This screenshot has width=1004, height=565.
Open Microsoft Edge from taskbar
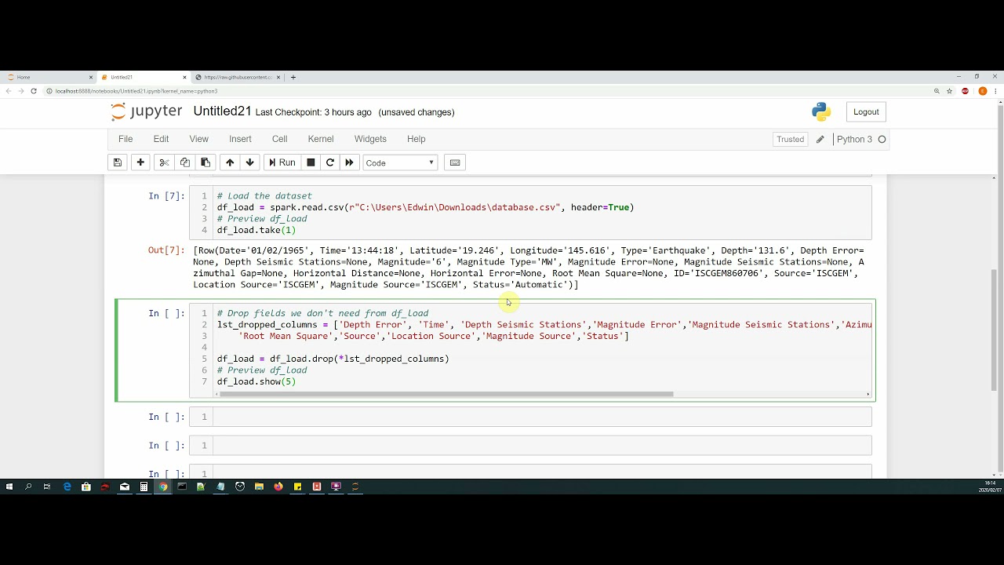[67, 487]
